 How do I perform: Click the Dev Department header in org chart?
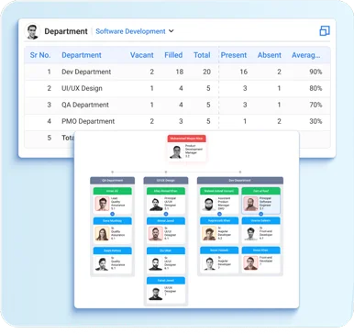click(240, 181)
